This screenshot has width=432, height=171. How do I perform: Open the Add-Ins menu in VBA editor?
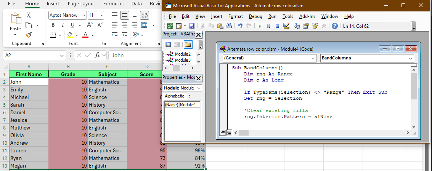tap(307, 16)
